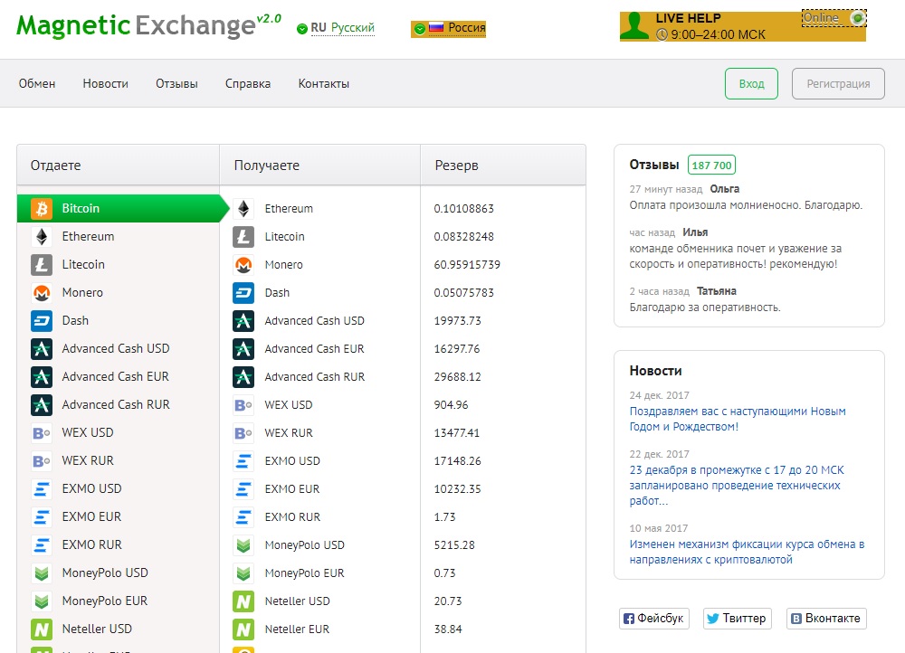Click the Monero icon in the Отдаете column
This screenshot has height=653, width=905.
tap(42, 292)
